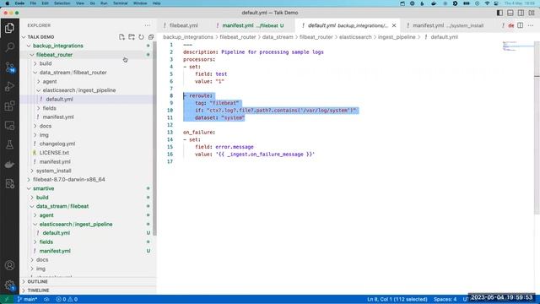Viewport: 540px width, 304px height.
Task: Open default.yml under smartive ingest_pipeline
Action: pos(57,233)
